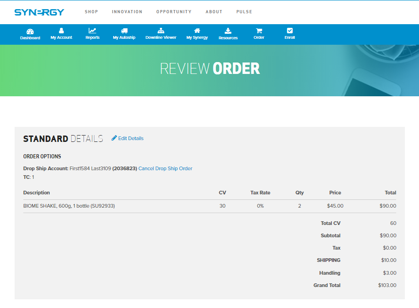
Task: Open My Autoship truck icon
Action: (124, 31)
